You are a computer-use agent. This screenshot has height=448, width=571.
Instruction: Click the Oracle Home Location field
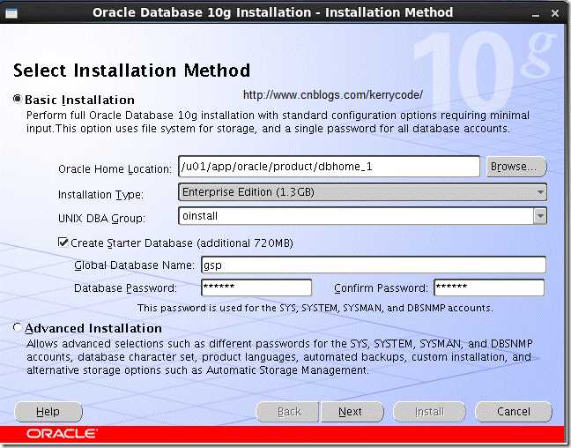[330, 167]
